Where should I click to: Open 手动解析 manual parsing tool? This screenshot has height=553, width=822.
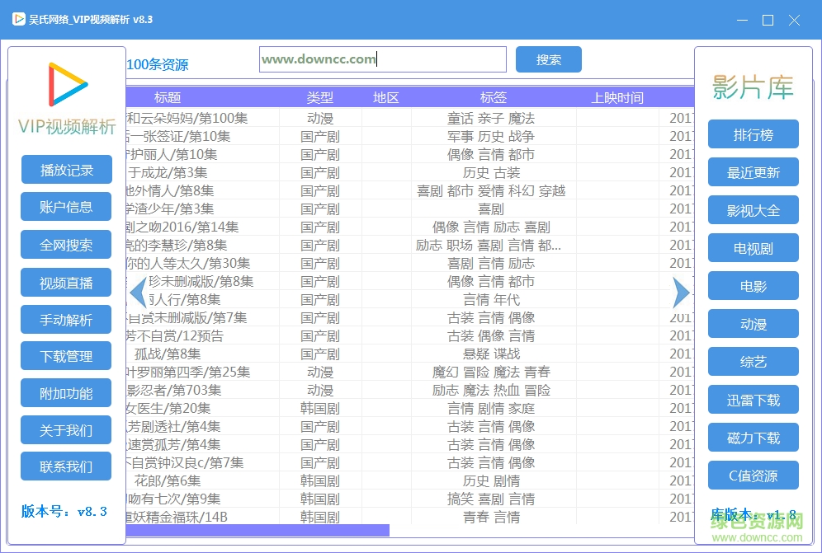pyautogui.click(x=65, y=318)
